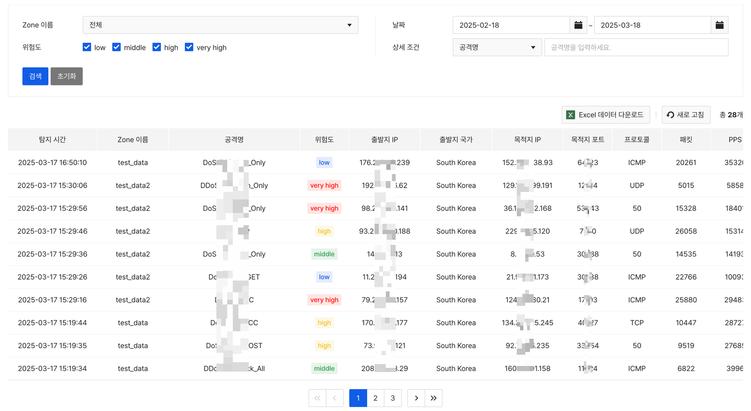Click the 패킷 column header
This screenshot has height=411, width=751.
click(x=686, y=140)
